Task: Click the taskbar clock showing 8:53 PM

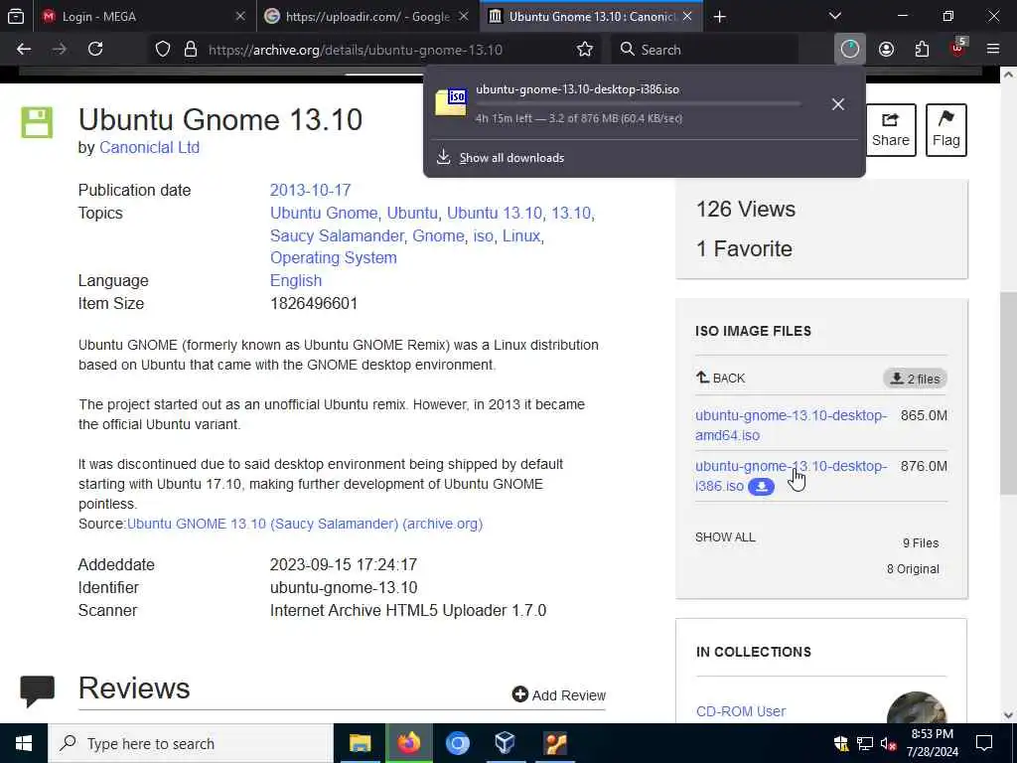Action: coord(932,743)
